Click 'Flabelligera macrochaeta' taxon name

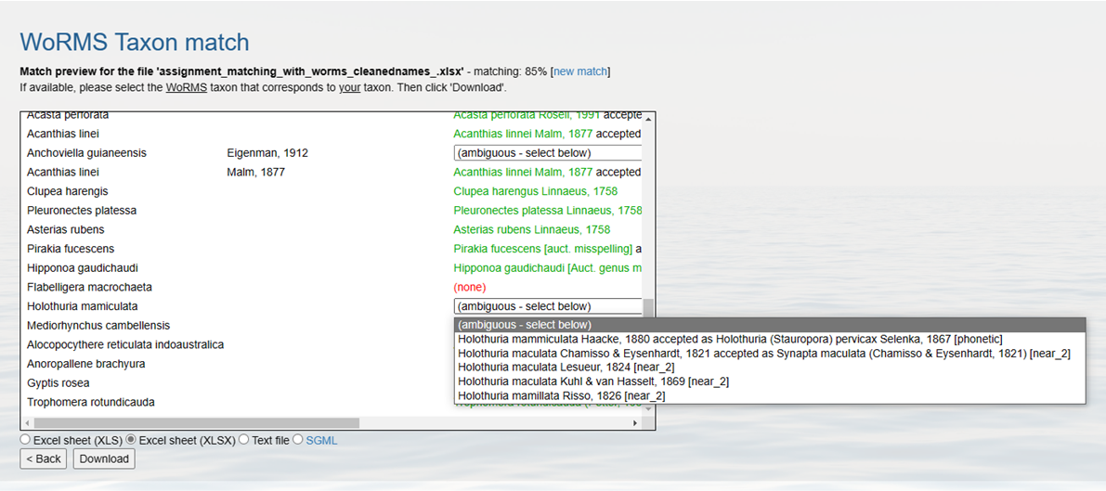[x=89, y=287]
